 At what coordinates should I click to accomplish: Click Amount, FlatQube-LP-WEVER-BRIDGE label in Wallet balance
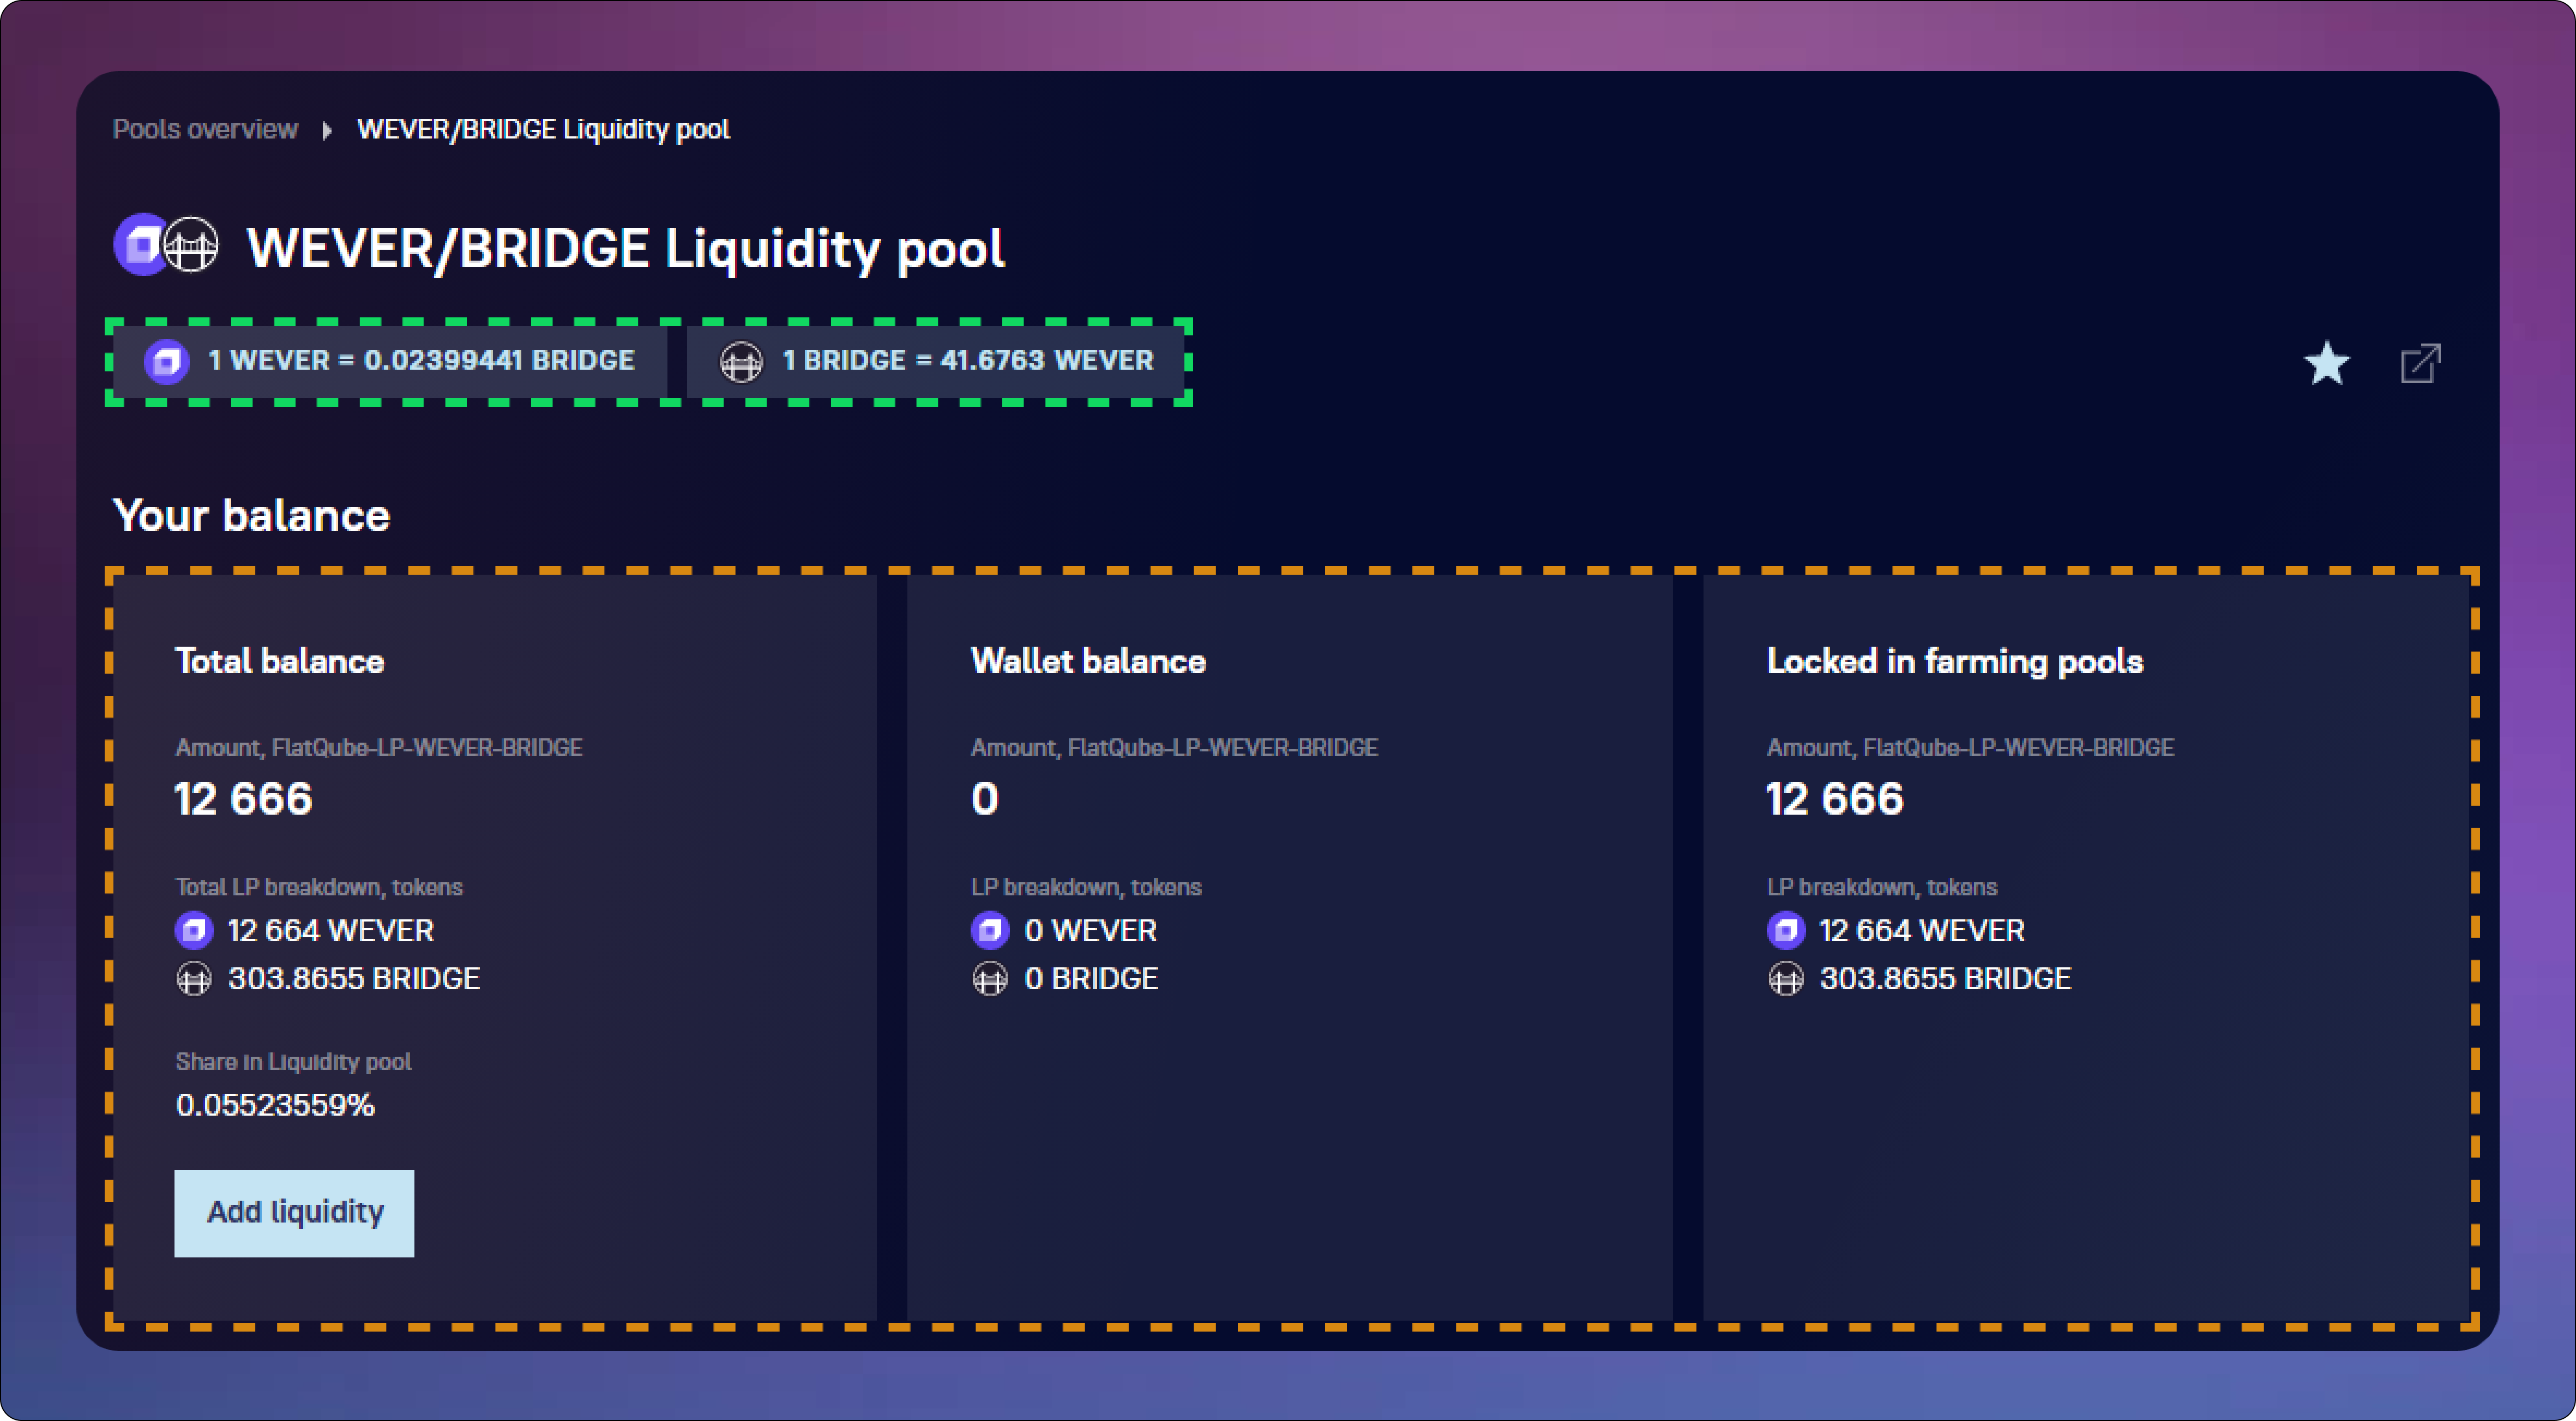[x=1175, y=748]
